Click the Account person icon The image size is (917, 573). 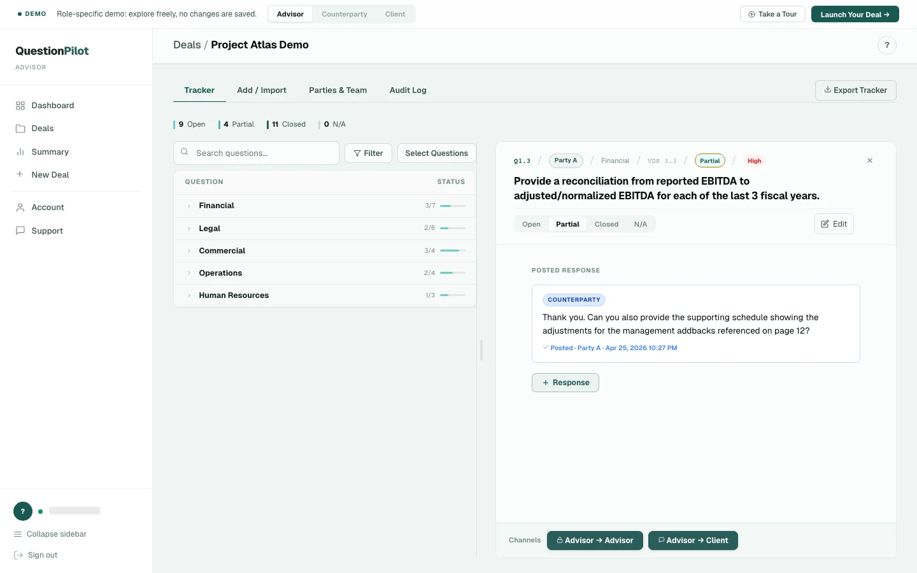coord(20,208)
